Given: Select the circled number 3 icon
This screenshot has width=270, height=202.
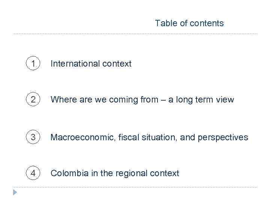Looking at the screenshot, I should click(33, 137).
